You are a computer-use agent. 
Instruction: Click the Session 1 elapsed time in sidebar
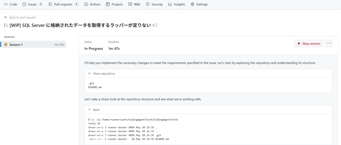(59, 45)
